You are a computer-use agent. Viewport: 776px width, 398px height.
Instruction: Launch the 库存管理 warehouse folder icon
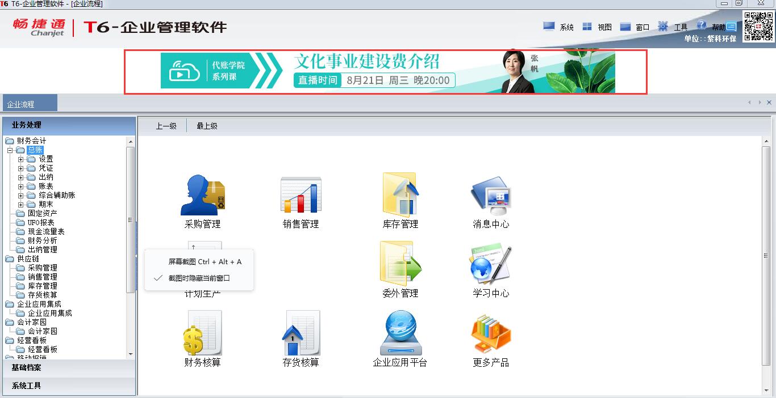coord(400,195)
